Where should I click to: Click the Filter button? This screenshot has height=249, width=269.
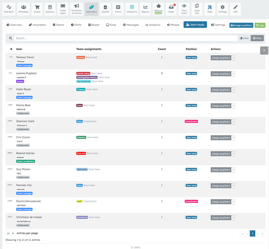[x=258, y=38]
